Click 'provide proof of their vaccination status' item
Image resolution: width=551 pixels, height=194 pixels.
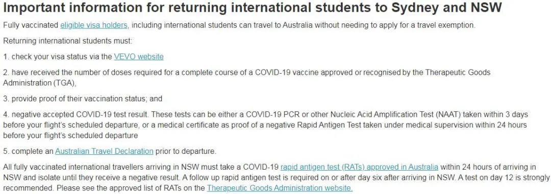[x=79, y=99]
